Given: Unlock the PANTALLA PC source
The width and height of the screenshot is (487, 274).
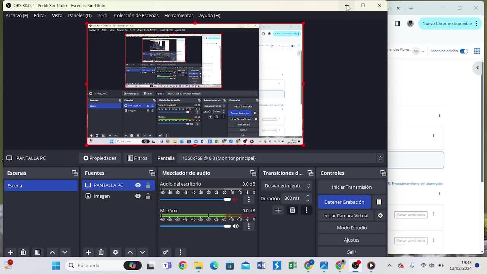Looking at the screenshot, I should click(148, 185).
